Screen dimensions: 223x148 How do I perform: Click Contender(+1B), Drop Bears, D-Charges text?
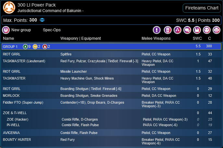pyautogui.click(x=92, y=102)
